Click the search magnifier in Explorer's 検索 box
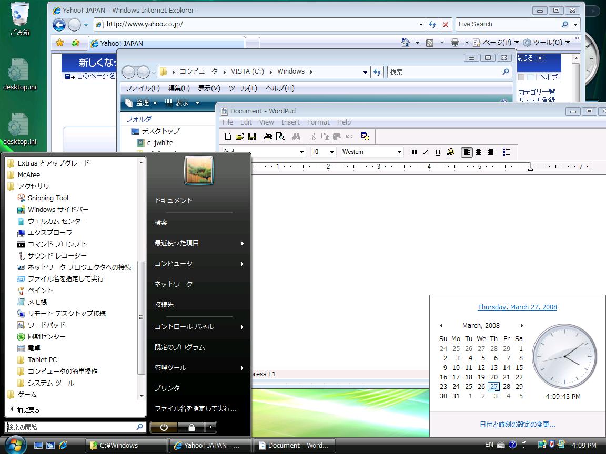The width and height of the screenshot is (606, 454). pyautogui.click(x=506, y=71)
